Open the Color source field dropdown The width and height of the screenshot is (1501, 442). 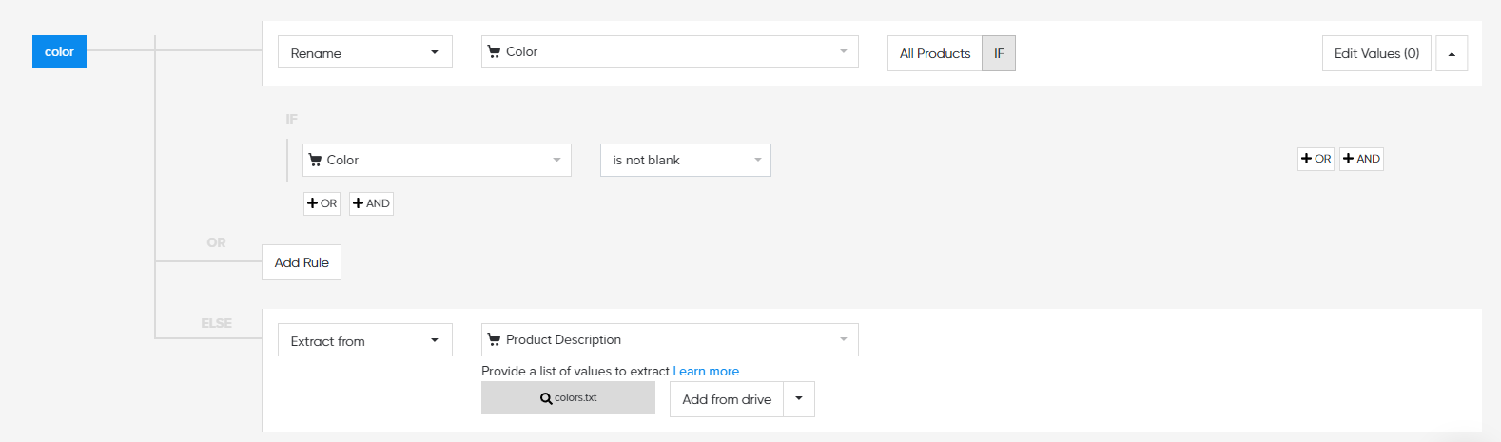669,52
